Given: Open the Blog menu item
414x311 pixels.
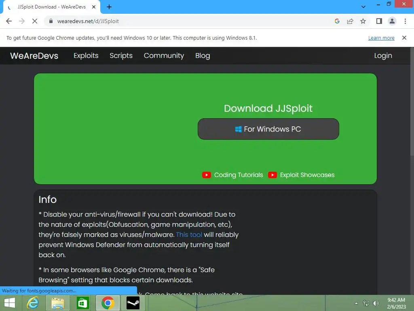Looking at the screenshot, I should point(203,55).
